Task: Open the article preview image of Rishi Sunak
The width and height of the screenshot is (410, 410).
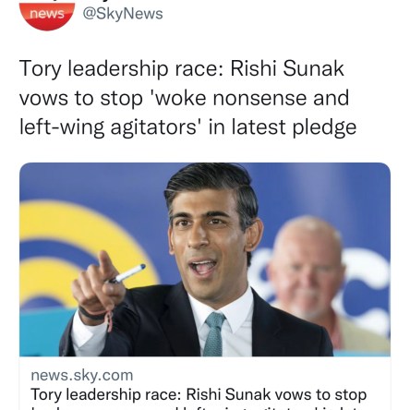Action: pos(205,259)
